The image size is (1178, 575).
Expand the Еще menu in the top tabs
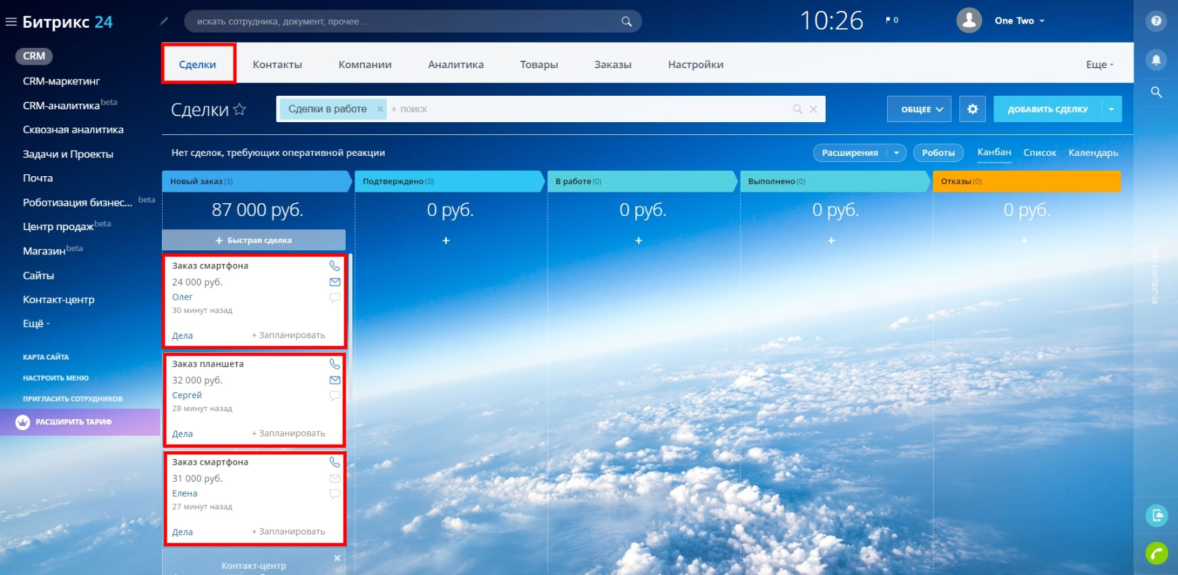pyautogui.click(x=1100, y=64)
